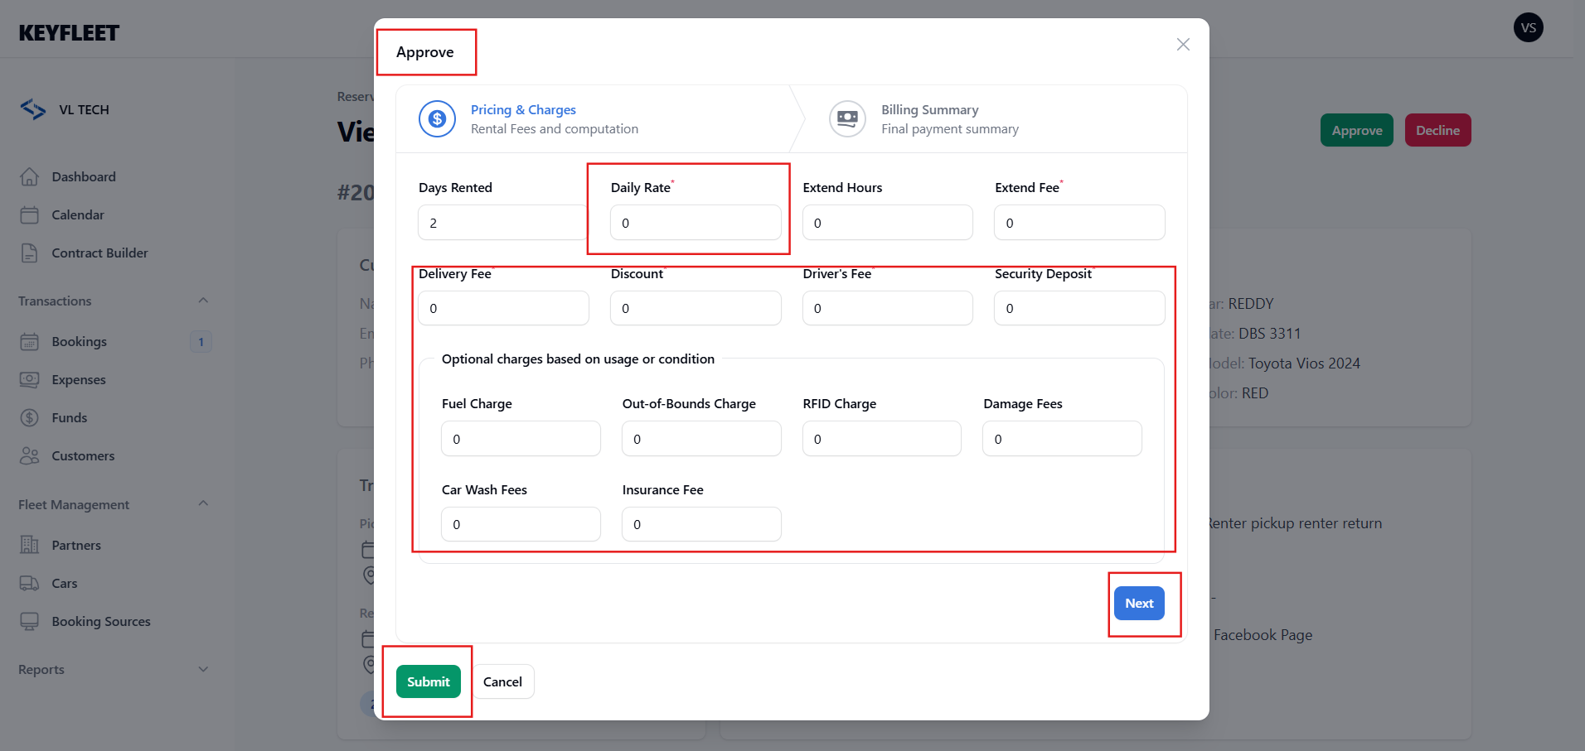The image size is (1585, 751).
Task: Focus the Daily Rate input field
Action: click(x=695, y=223)
